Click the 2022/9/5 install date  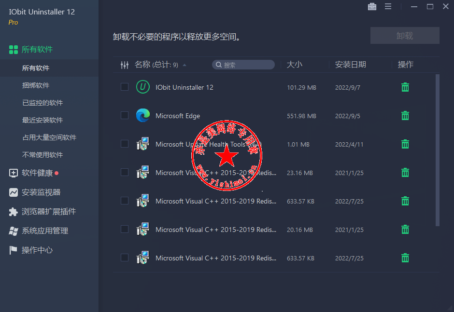point(348,116)
